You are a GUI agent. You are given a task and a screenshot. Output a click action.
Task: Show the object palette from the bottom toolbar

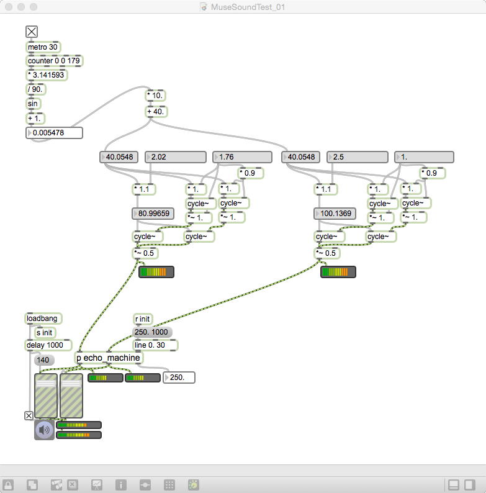pyautogui.click(x=56, y=484)
